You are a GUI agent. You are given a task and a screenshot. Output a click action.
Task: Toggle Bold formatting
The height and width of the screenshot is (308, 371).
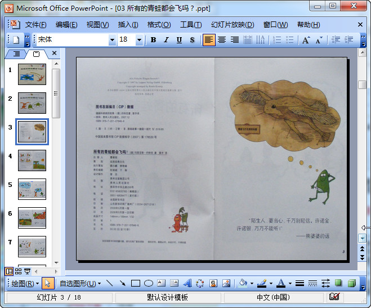pyautogui.click(x=153, y=40)
